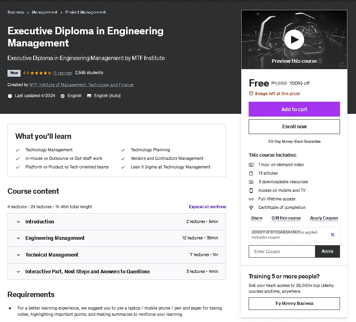The width and height of the screenshot is (356, 322).
Task: Open MTF Institute instructor link
Action: coord(81,85)
